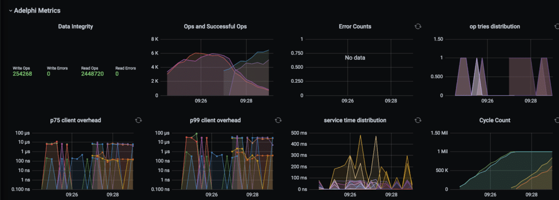Select the Write Ops value 254268
The image size is (559, 200).
pos(22,74)
